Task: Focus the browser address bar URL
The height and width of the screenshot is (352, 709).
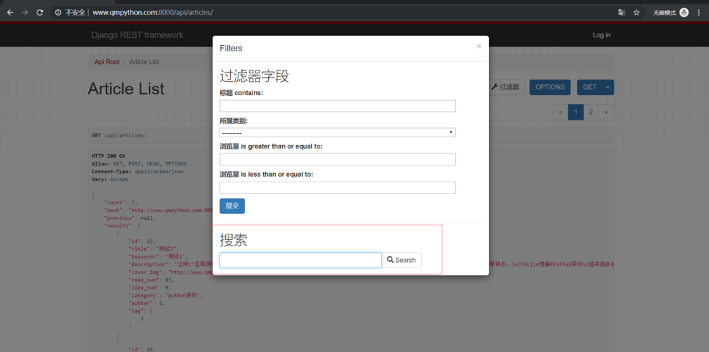Action: pos(153,13)
